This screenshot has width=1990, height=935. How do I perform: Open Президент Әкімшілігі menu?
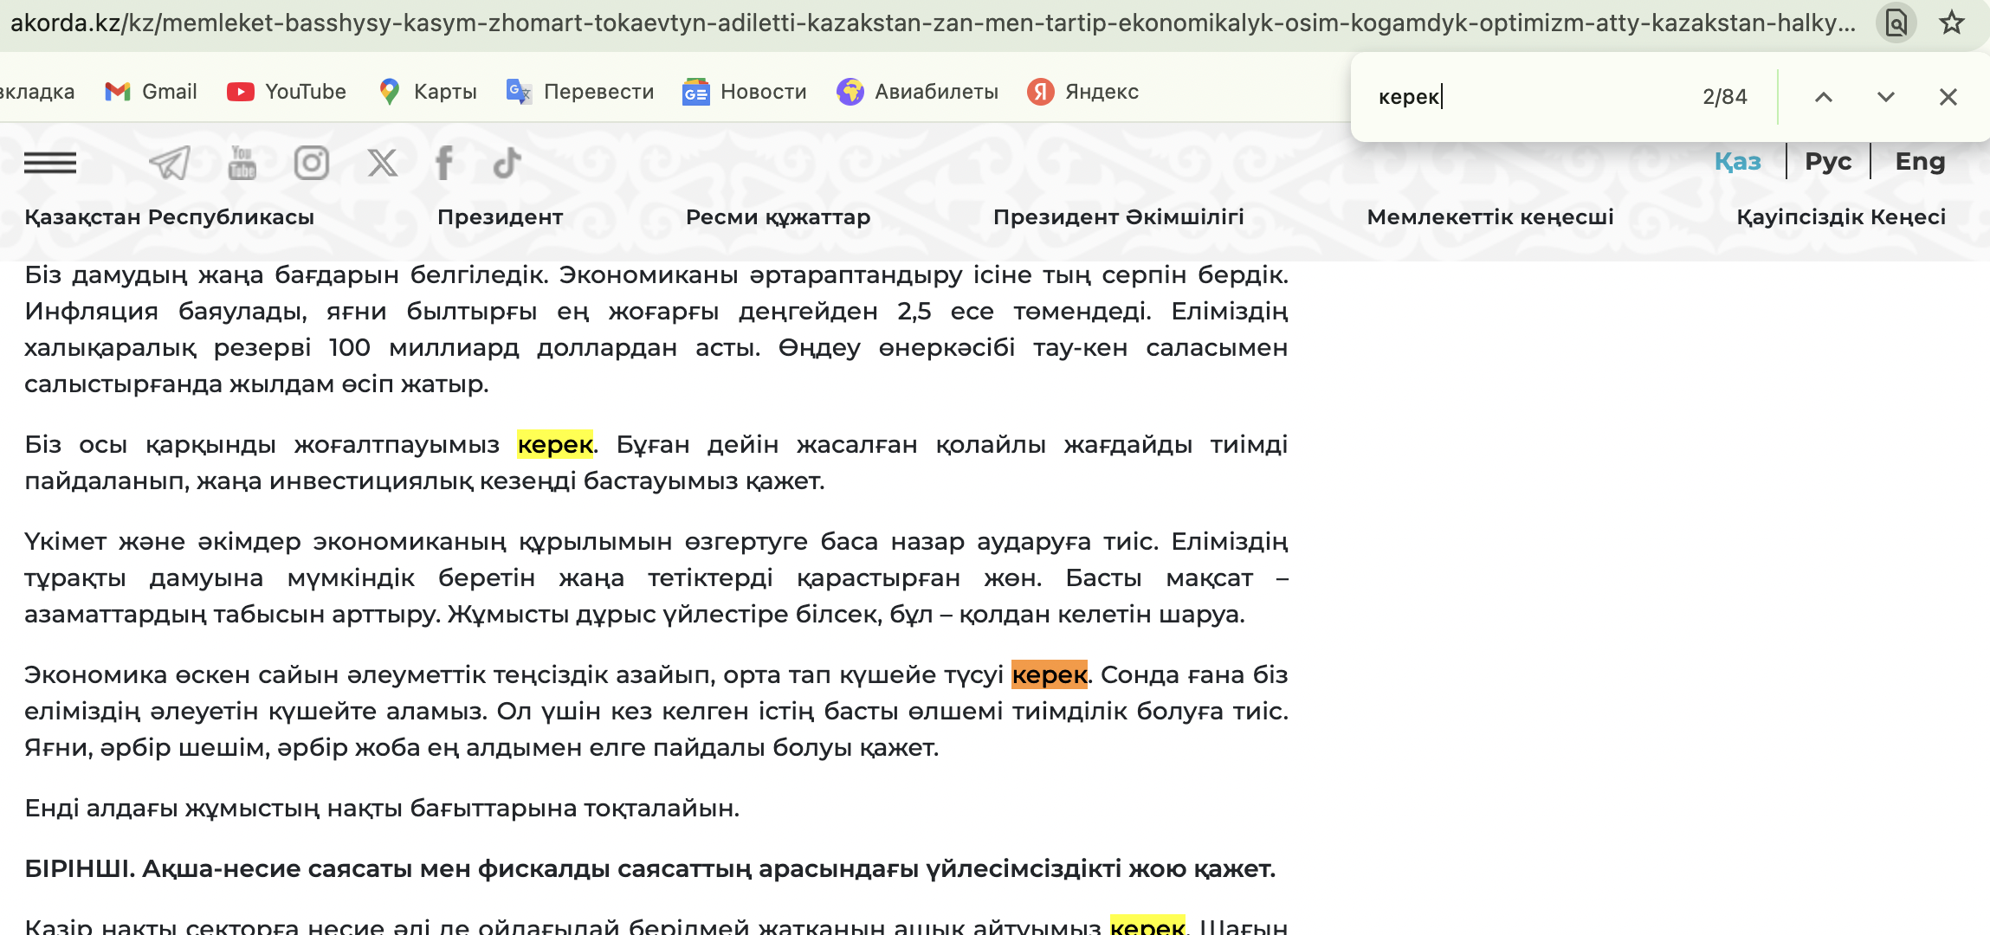coord(1119,217)
